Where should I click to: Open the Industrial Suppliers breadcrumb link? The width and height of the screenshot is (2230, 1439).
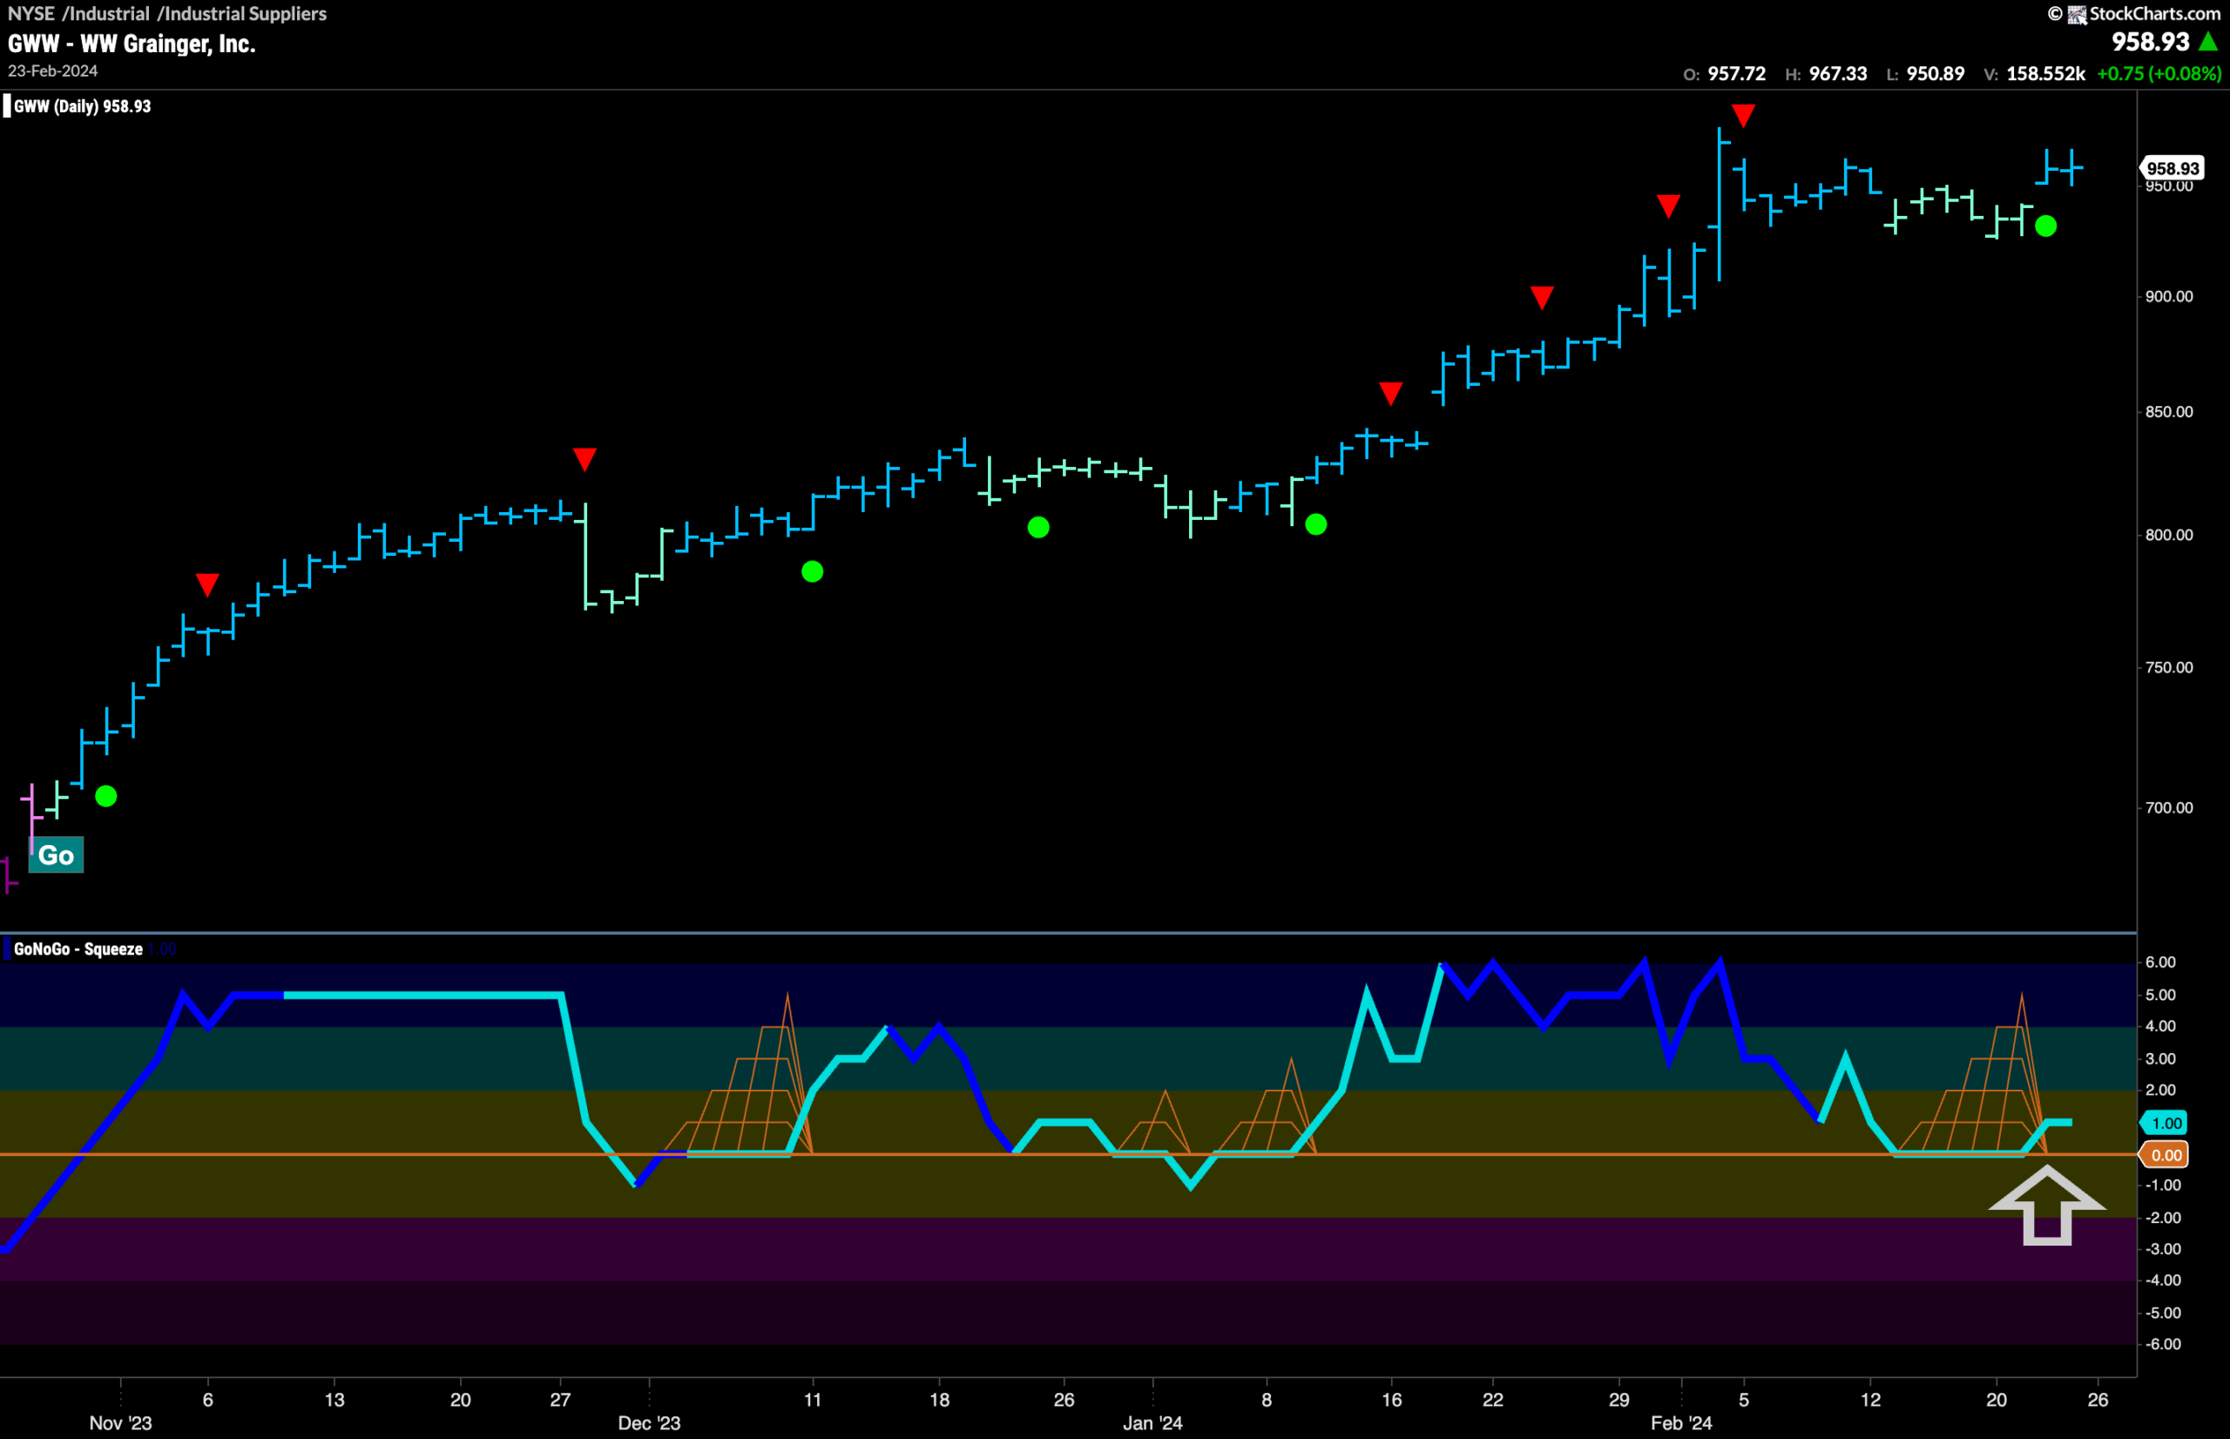(x=246, y=13)
